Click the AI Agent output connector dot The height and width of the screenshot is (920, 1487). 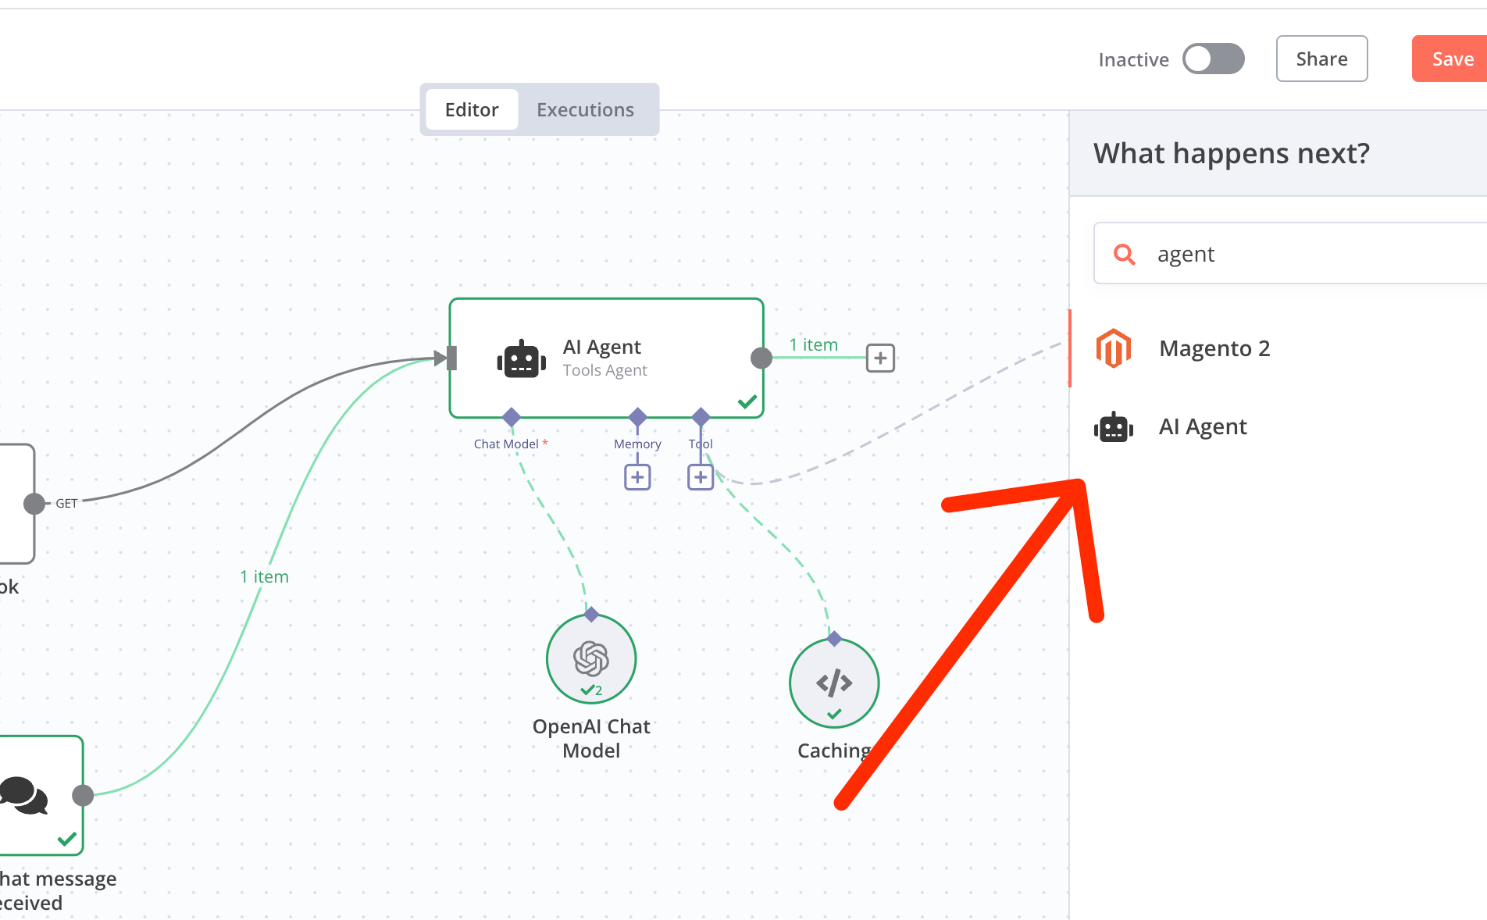tap(761, 358)
